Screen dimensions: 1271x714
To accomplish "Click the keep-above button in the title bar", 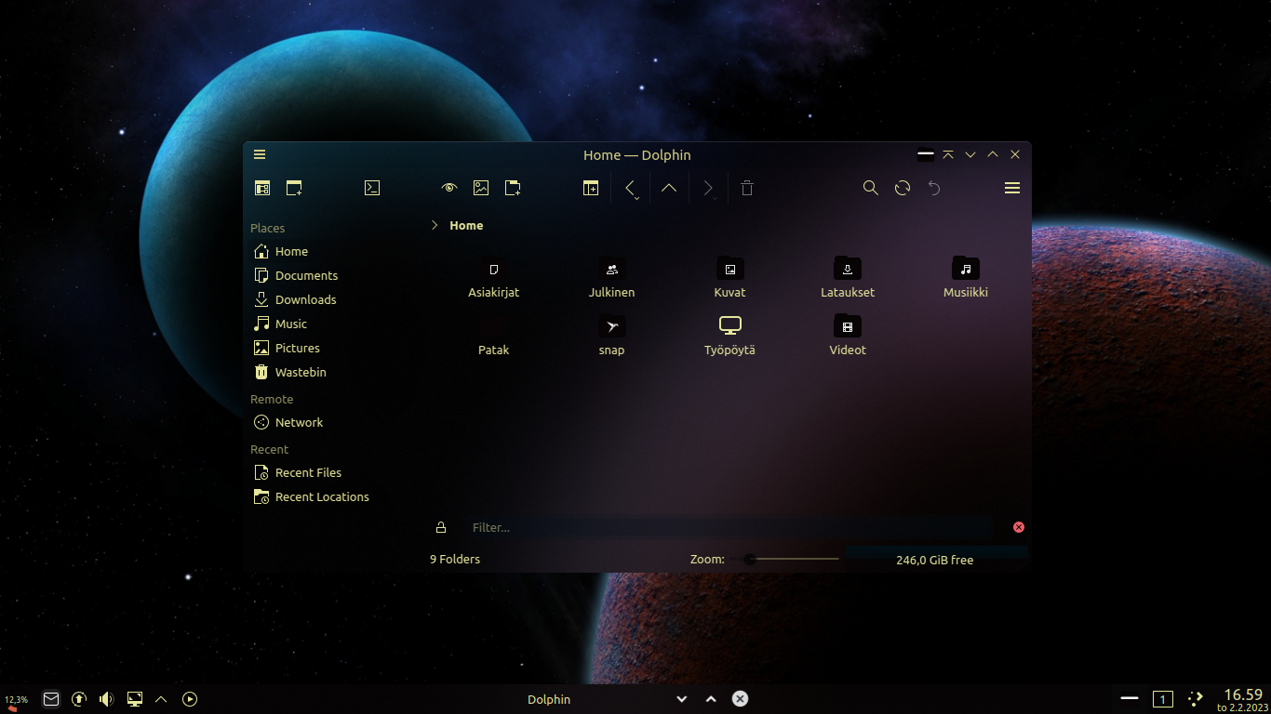I will coord(948,154).
